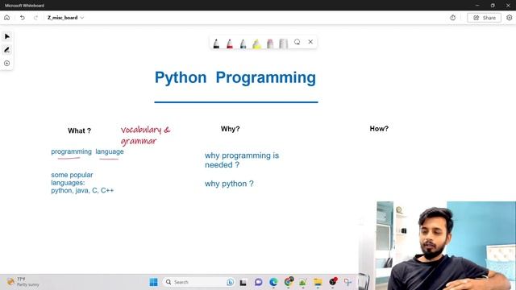Open the Z_misc_board name dropdown
This screenshot has height=290, width=516.
tap(65, 18)
